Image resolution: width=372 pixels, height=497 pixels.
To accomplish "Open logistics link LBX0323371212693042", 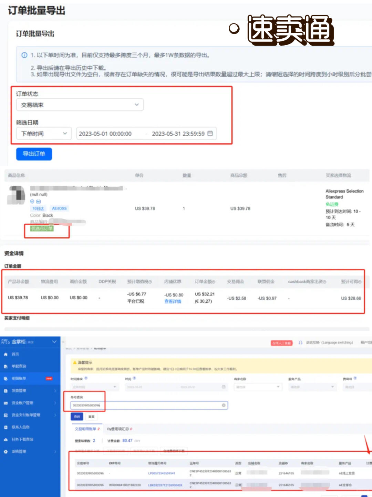I will pyautogui.click(x=165, y=485).
